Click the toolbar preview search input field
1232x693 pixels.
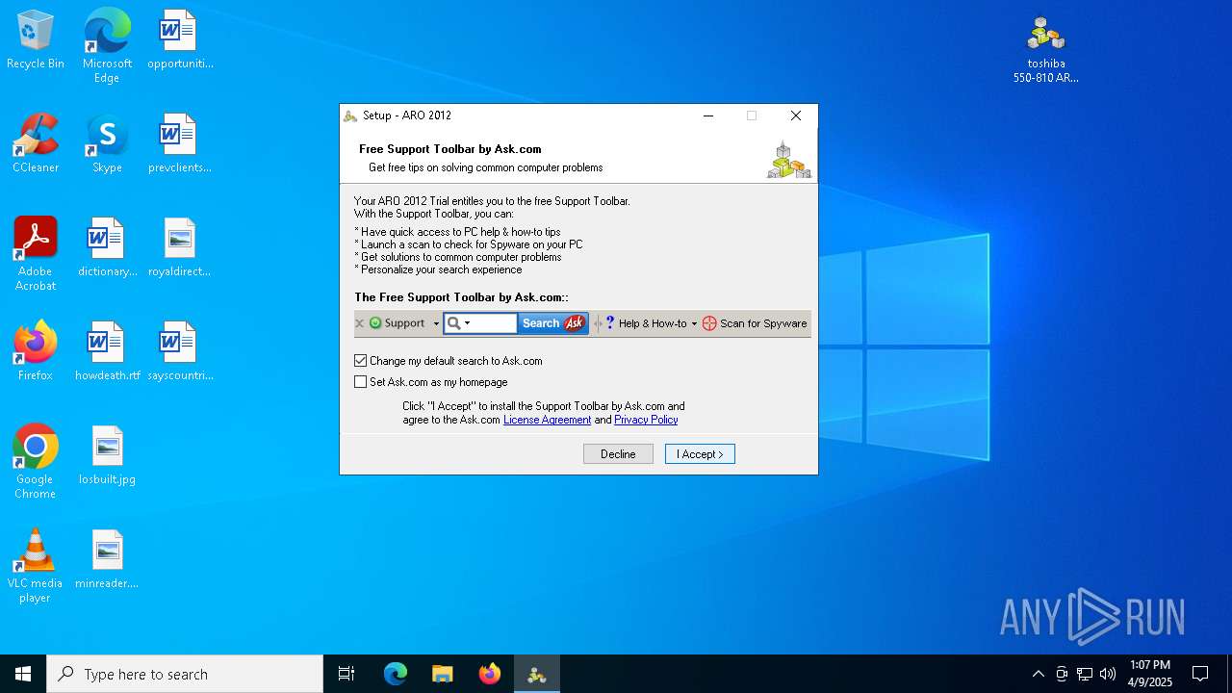click(x=492, y=323)
